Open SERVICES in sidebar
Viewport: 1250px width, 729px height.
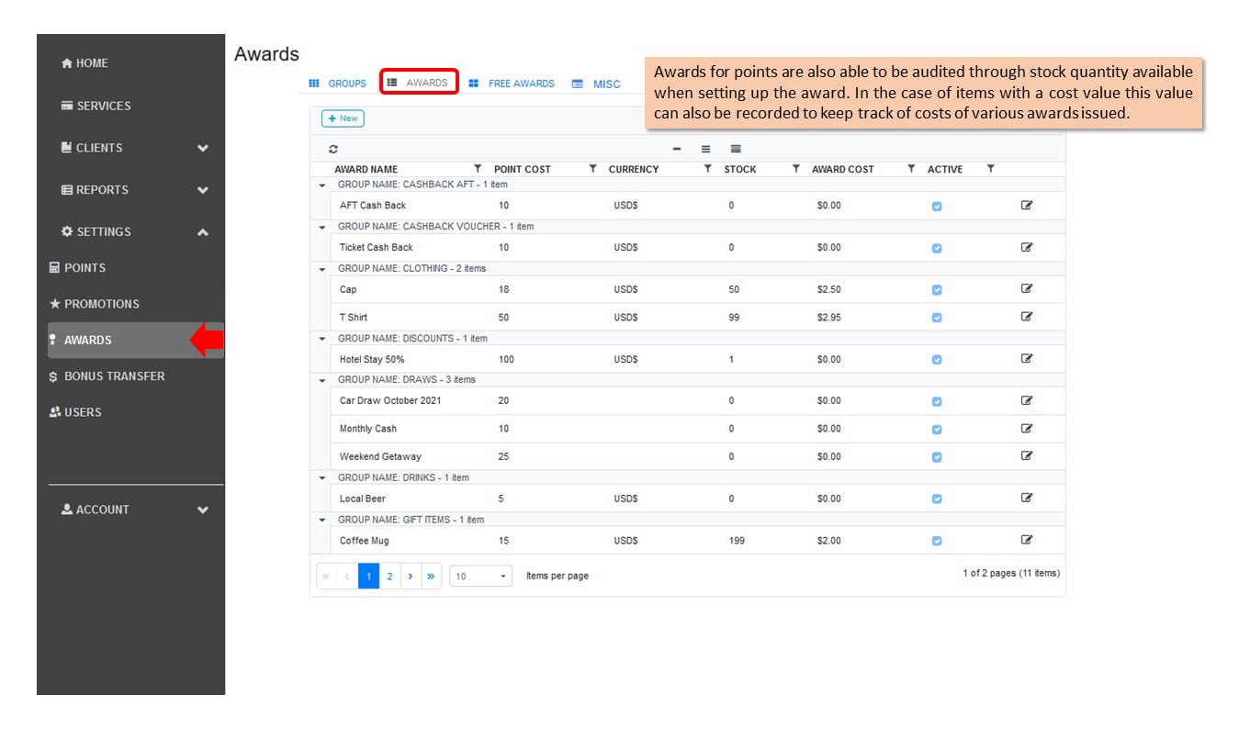(x=96, y=106)
